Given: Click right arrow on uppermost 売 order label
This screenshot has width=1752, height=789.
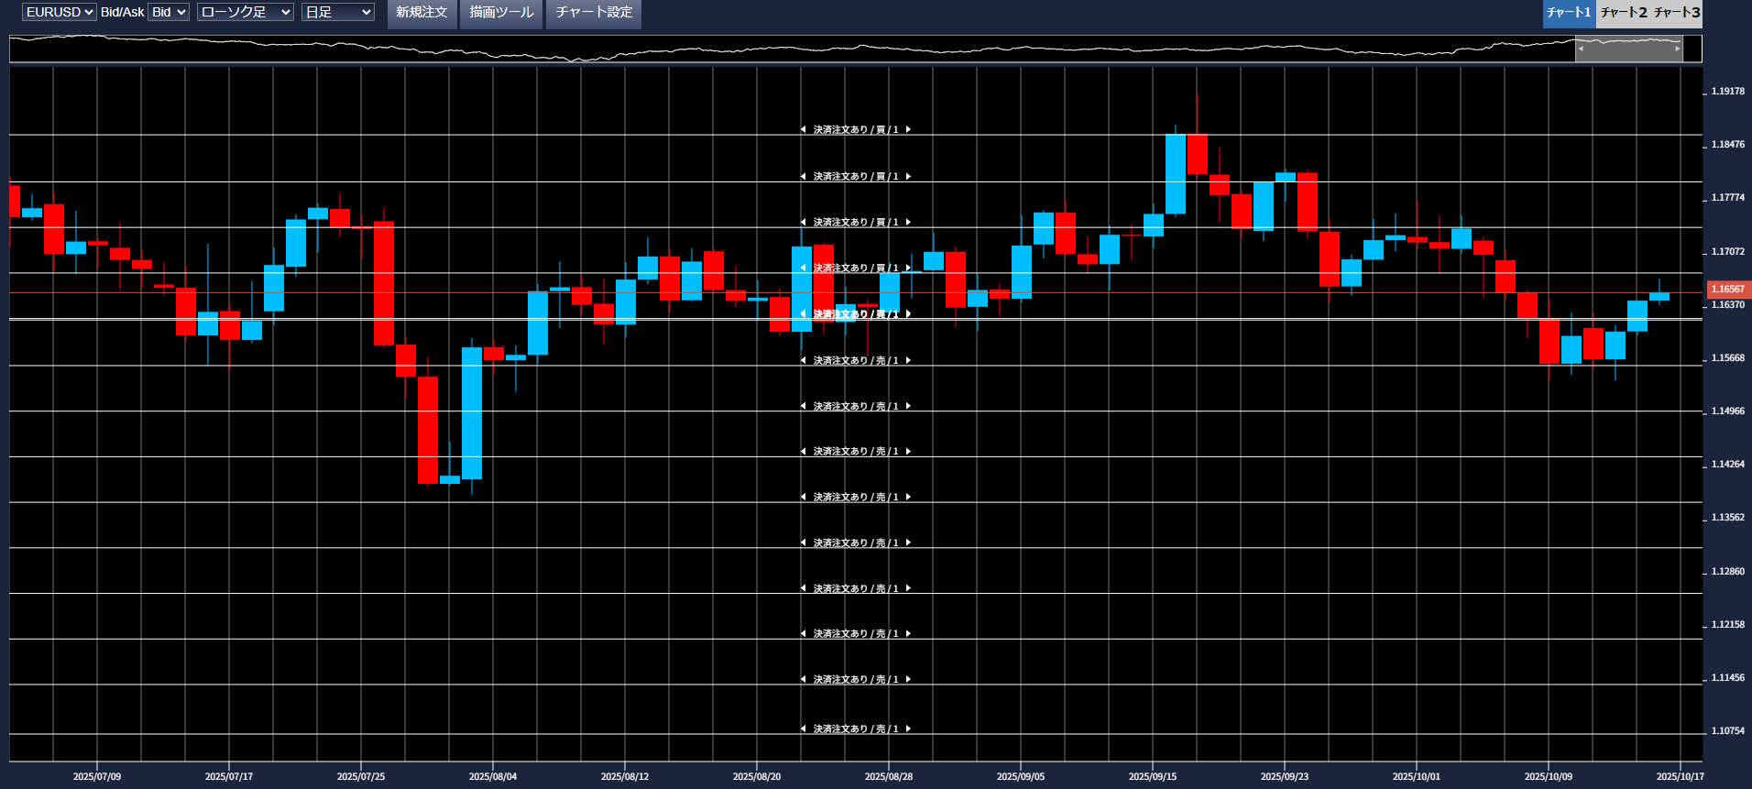Looking at the screenshot, I should [908, 361].
